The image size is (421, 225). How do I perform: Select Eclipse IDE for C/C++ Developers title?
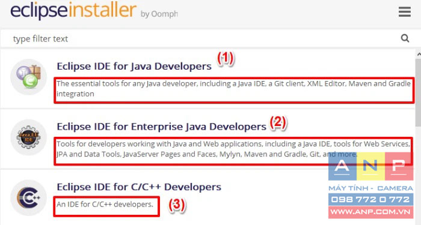pos(139,187)
